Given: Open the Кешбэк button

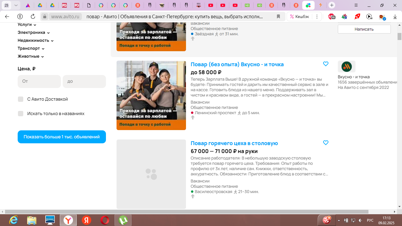Looking at the screenshot, I should pyautogui.click(x=299, y=16).
